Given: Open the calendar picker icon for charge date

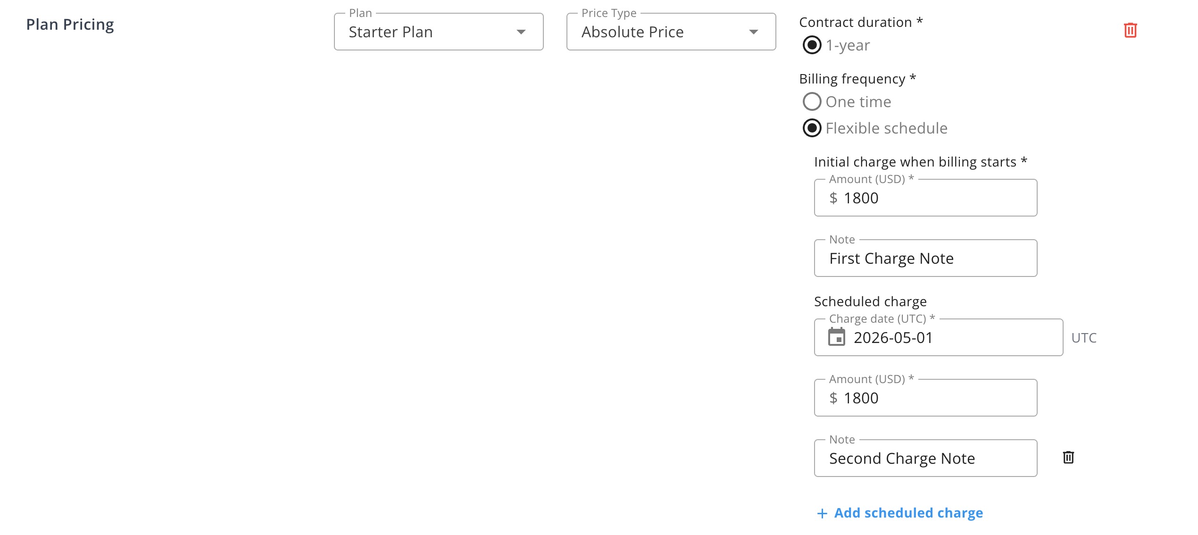Looking at the screenshot, I should point(837,337).
